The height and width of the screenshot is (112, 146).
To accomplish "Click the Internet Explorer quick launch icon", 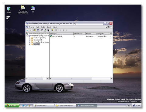I will [x=23, y=106].
